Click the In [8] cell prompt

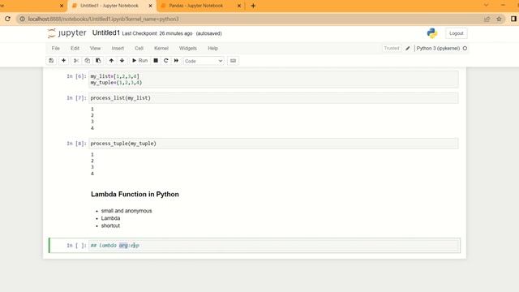click(76, 144)
